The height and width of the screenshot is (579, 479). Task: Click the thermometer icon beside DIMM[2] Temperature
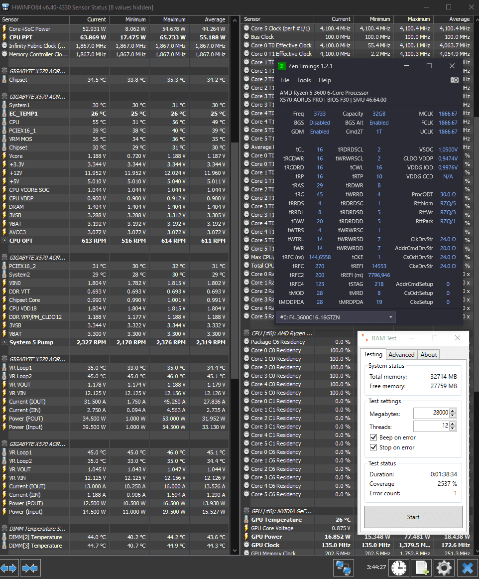pos(4,537)
